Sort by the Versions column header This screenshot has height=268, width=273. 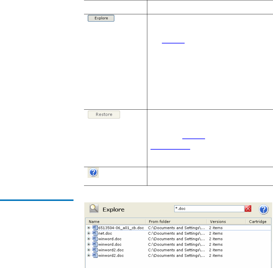coord(226,222)
